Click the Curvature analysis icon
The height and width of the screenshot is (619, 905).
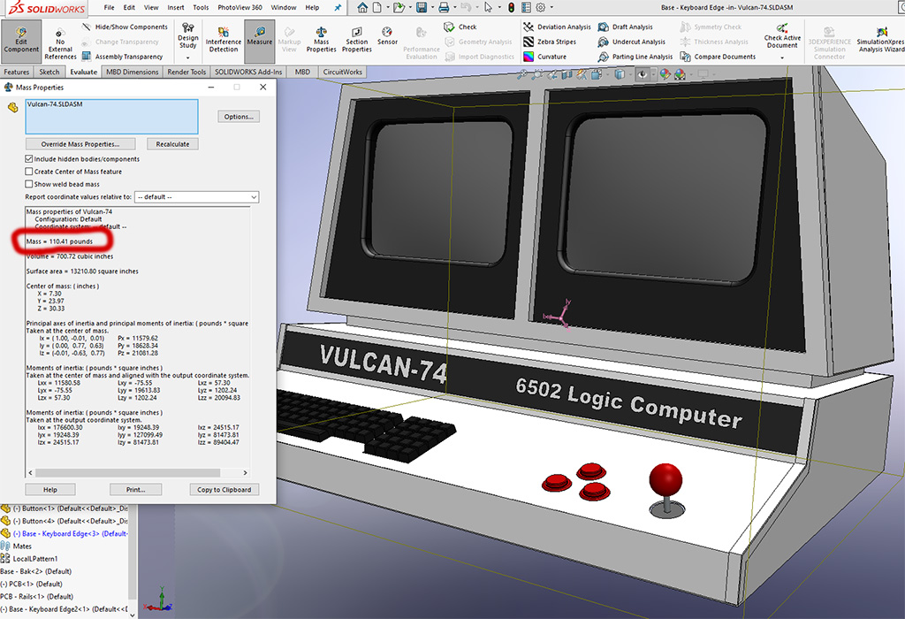[x=544, y=57]
